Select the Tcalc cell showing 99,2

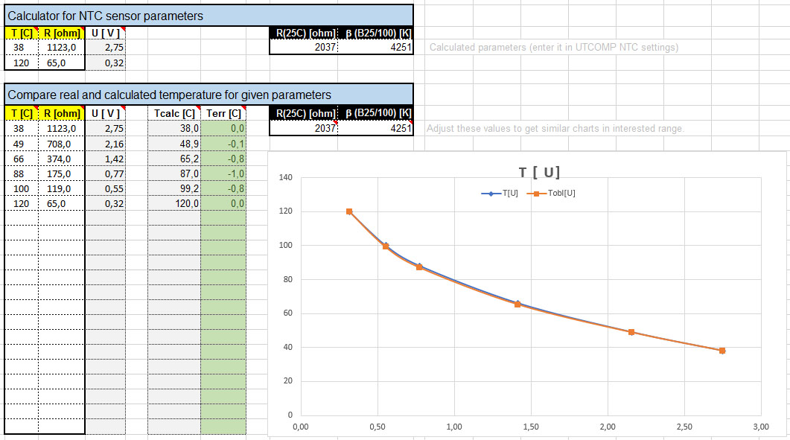173,188
